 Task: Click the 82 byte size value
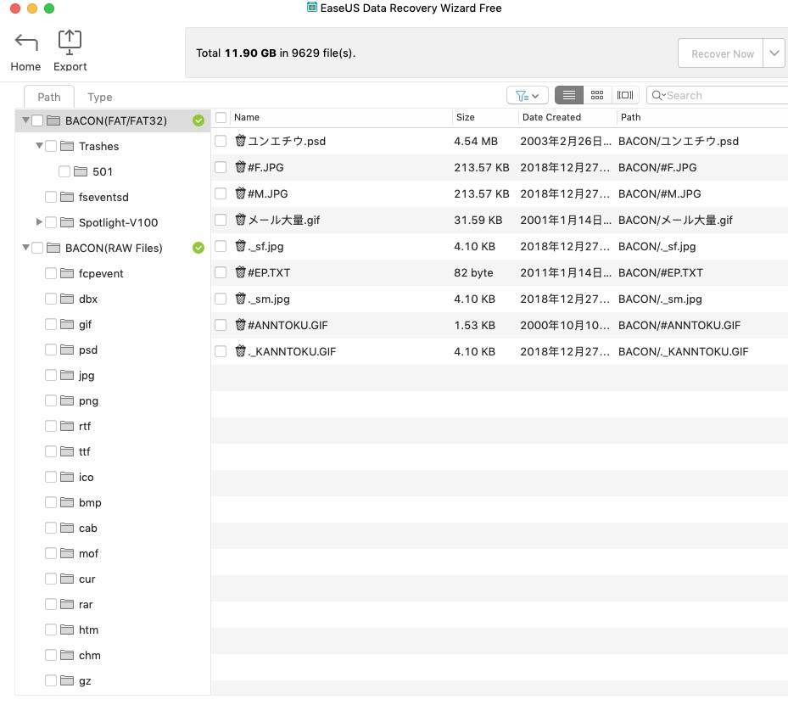tap(473, 272)
